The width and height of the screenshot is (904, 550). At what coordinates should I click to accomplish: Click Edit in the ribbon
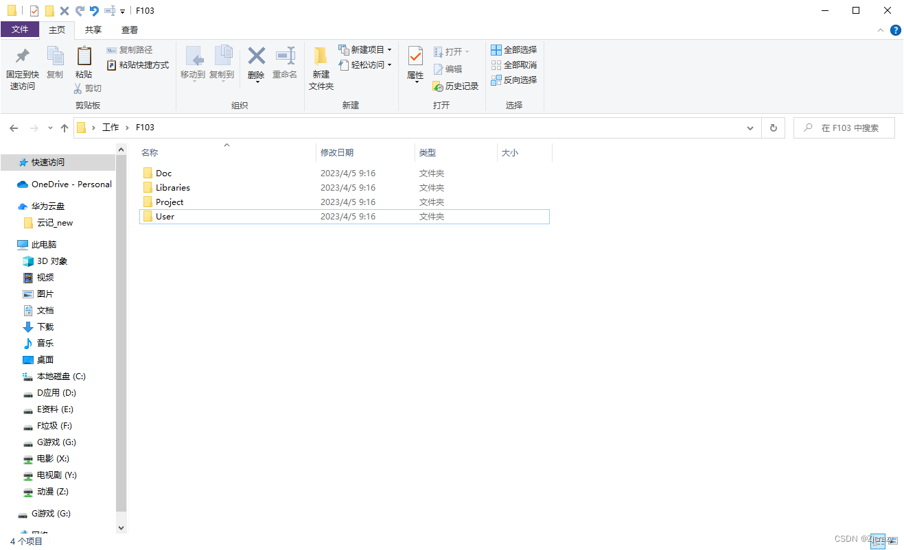click(x=448, y=69)
